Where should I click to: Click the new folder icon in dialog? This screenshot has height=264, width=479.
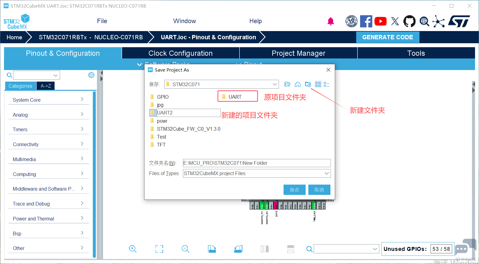[x=308, y=84]
